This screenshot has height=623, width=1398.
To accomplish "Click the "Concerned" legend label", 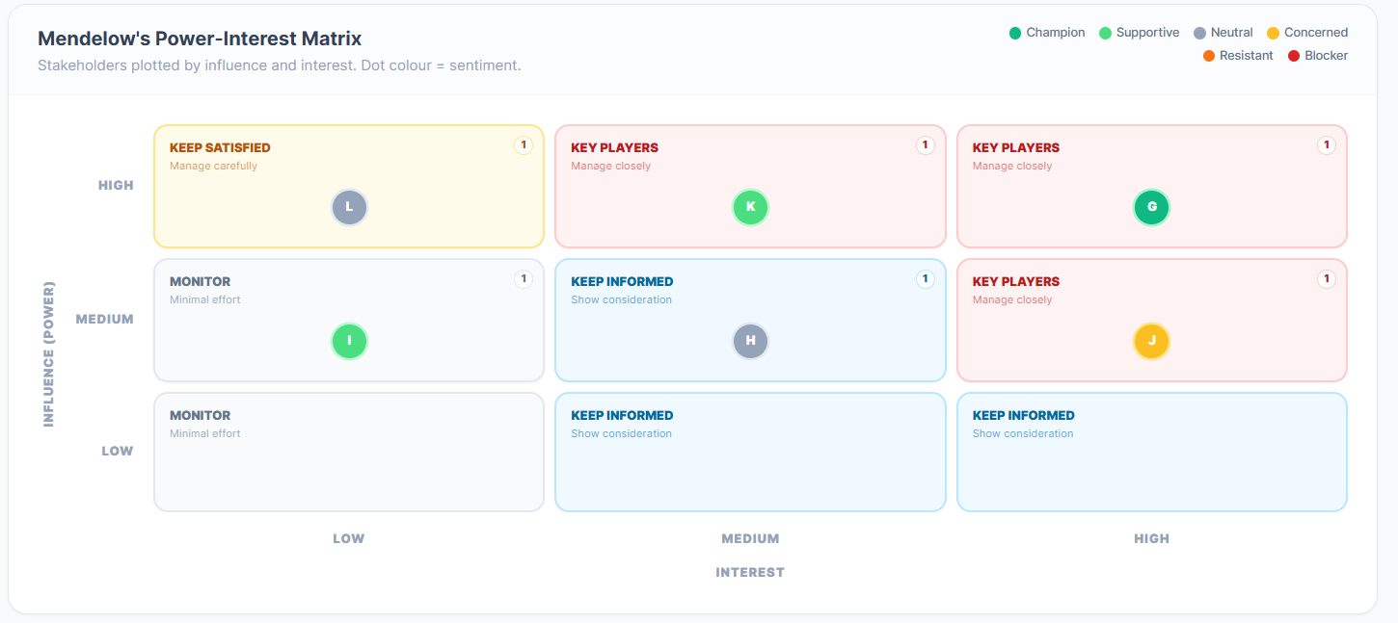I will tap(1316, 33).
